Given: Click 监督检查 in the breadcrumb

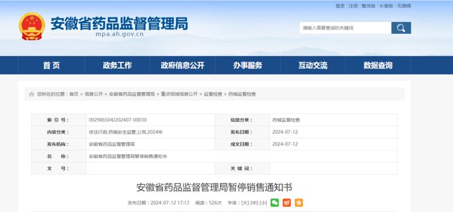Looking at the screenshot, I should [213, 94].
